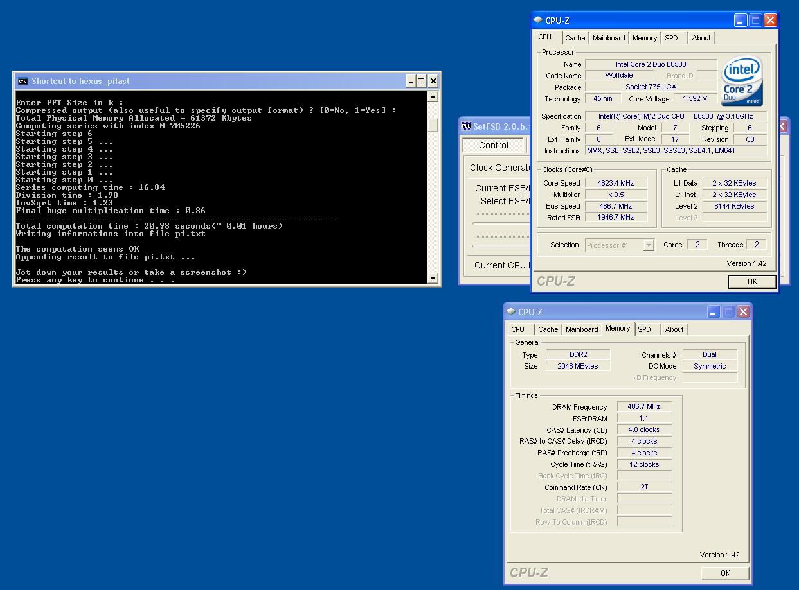This screenshot has width=799, height=590.
Task: Click the console window title bar icon
Action: click(22, 81)
